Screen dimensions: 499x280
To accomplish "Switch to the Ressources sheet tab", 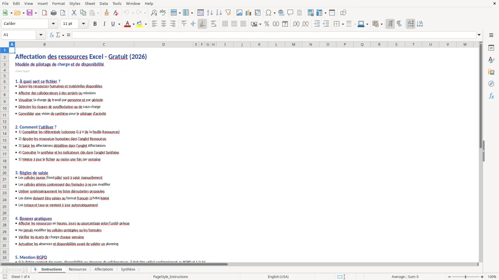I will 78,269.
